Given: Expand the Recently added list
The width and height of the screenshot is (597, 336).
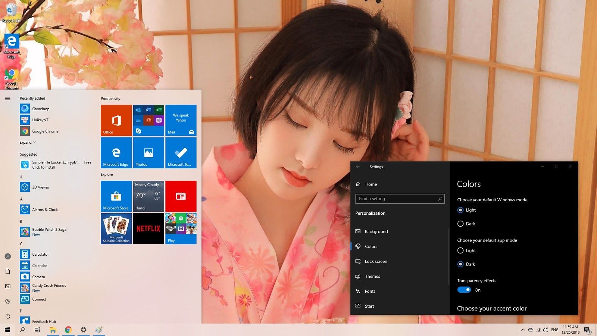Looking at the screenshot, I should (28, 142).
